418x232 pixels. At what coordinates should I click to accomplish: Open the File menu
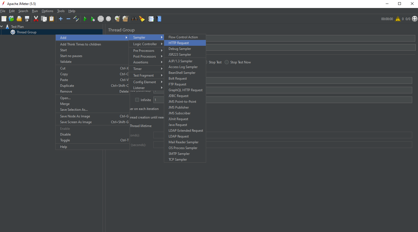pos(3,11)
